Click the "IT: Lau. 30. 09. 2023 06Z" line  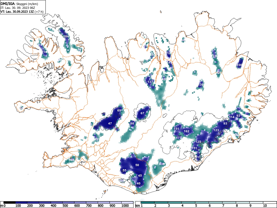click(17, 8)
